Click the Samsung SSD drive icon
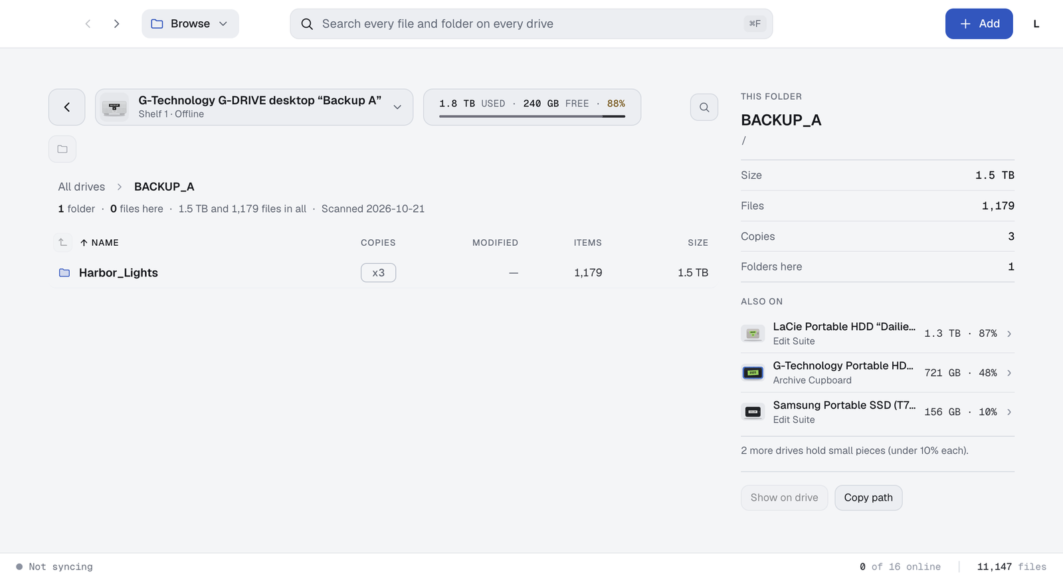Image resolution: width=1063 pixels, height=580 pixels. coord(753,412)
